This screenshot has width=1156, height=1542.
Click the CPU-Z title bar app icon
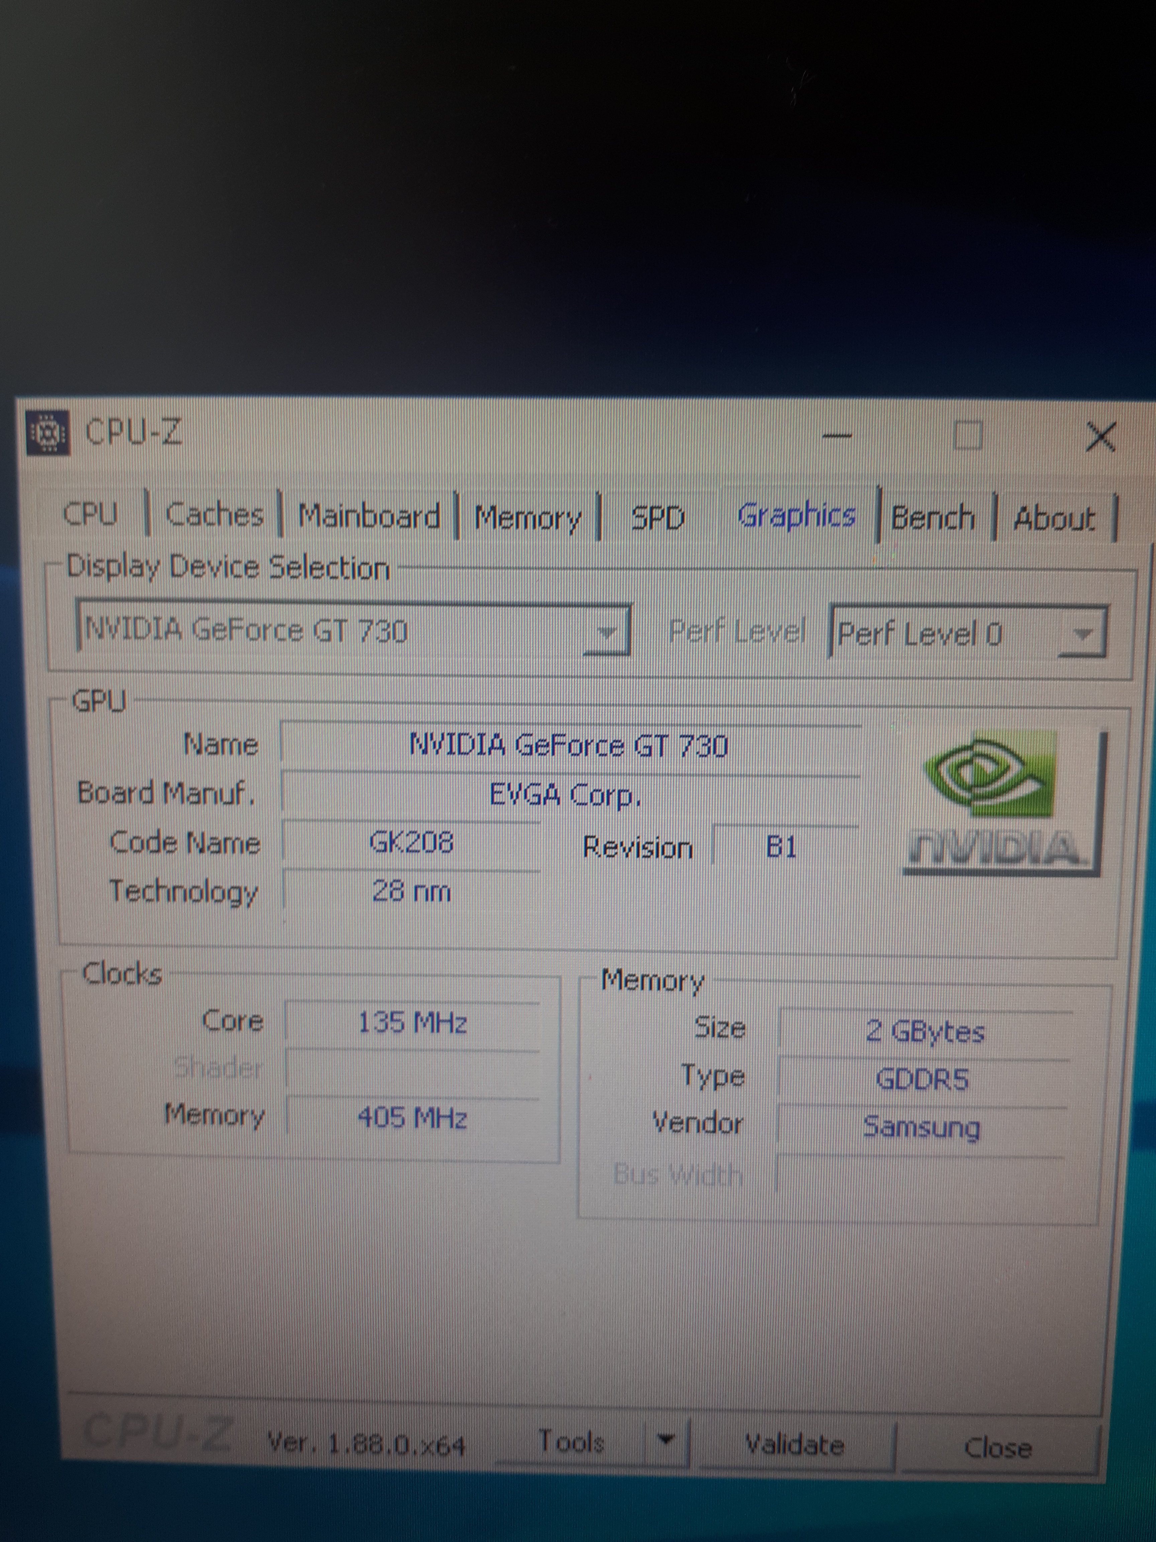point(48,433)
